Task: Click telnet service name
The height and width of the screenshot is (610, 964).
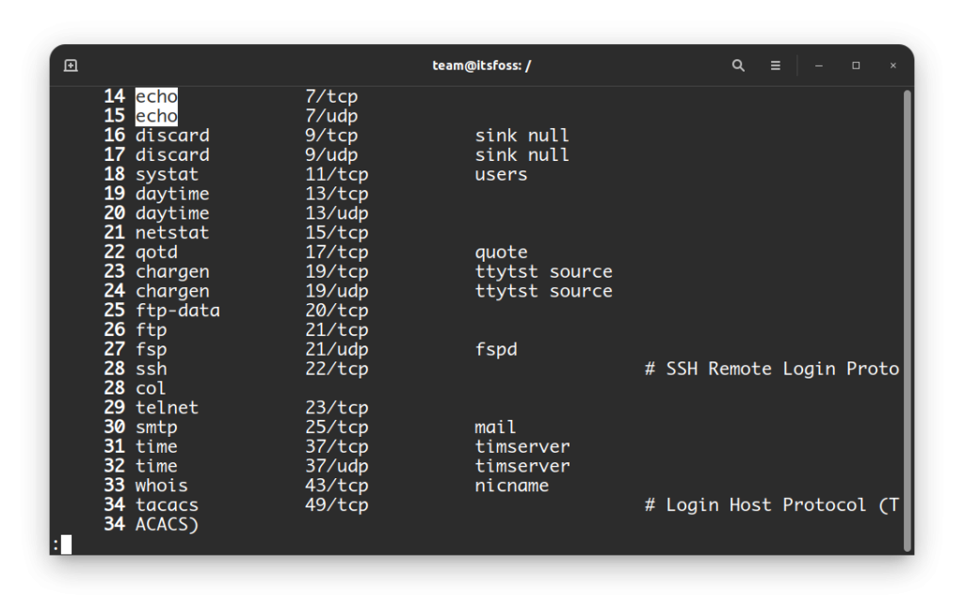Action: coord(167,408)
